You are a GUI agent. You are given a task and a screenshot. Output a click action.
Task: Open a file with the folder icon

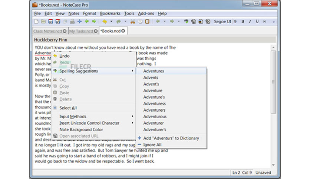point(43,21)
